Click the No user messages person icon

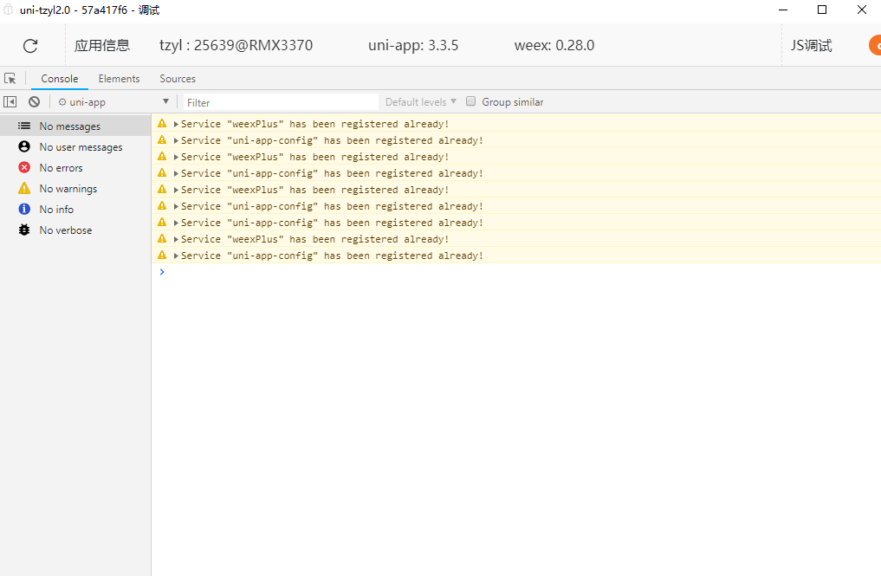coord(24,146)
